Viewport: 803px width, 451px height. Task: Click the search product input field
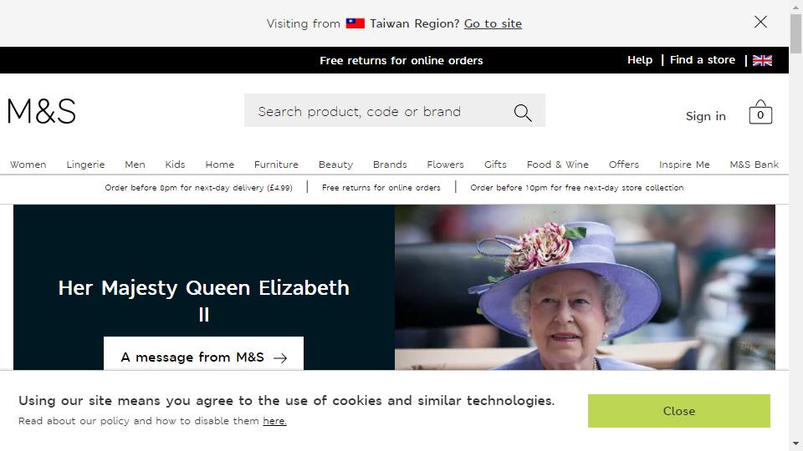(379, 111)
